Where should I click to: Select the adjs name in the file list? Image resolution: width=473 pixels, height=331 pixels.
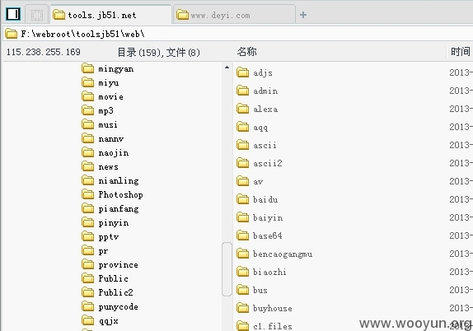click(263, 73)
